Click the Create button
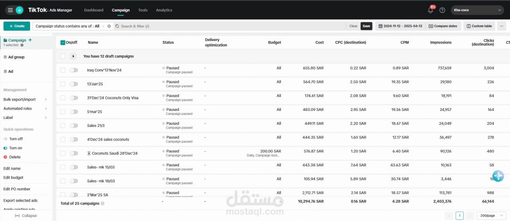 [17, 26]
